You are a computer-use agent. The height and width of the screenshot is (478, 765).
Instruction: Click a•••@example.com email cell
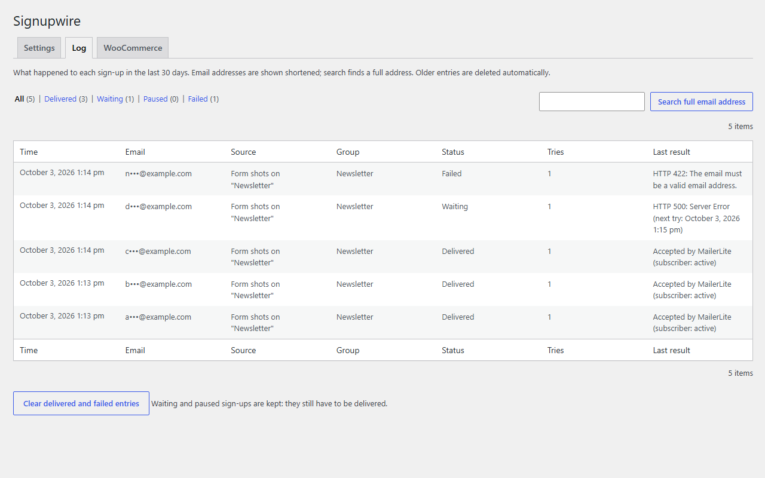tap(158, 317)
